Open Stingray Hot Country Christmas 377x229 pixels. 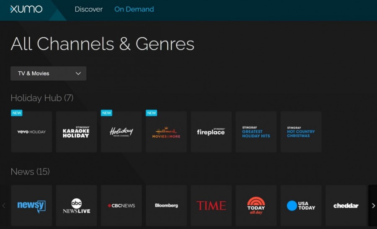(x=301, y=132)
